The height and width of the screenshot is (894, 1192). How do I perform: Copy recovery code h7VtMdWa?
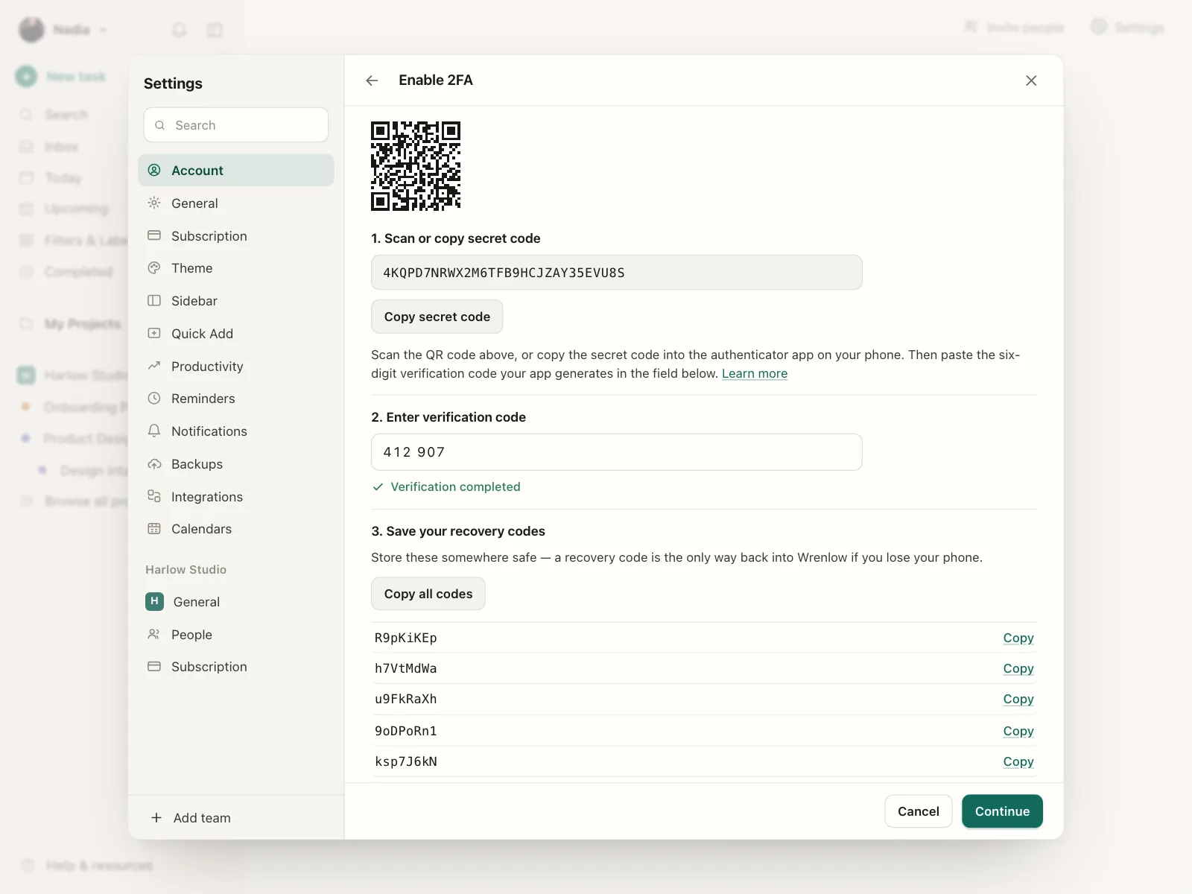pos(1018,668)
